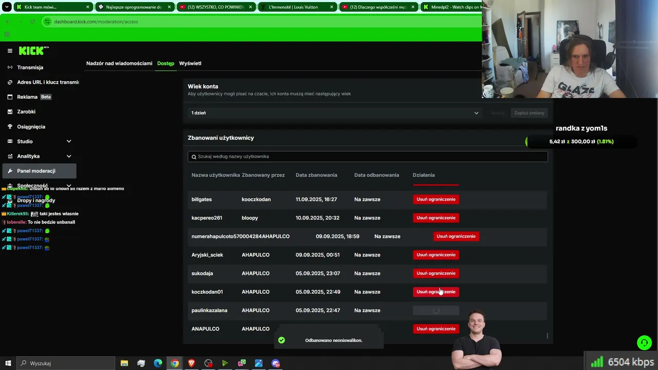Click the browser back arrow
Image resolution: width=658 pixels, height=370 pixels.
8,22
